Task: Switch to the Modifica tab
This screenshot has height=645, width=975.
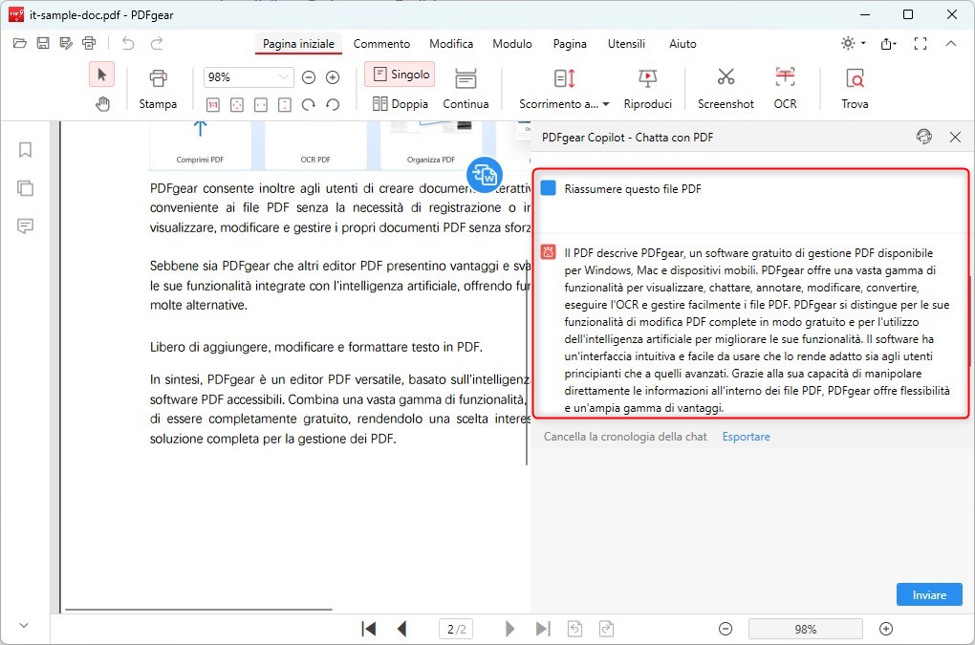Action: (x=451, y=44)
